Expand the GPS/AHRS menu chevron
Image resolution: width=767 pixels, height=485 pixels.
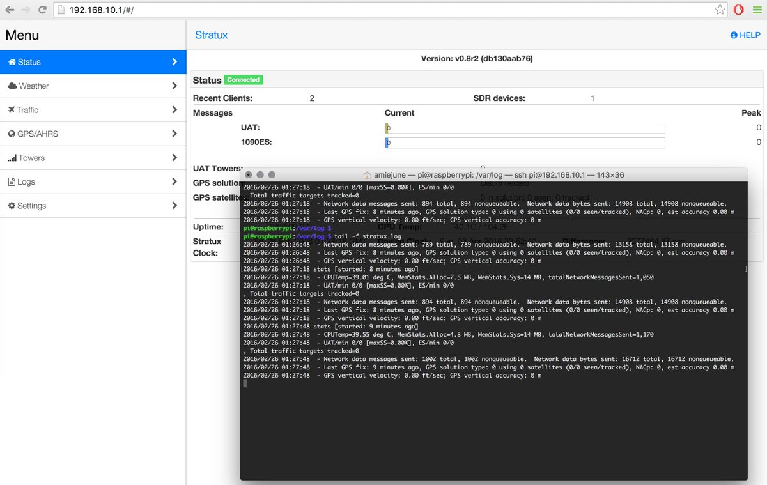(x=174, y=134)
